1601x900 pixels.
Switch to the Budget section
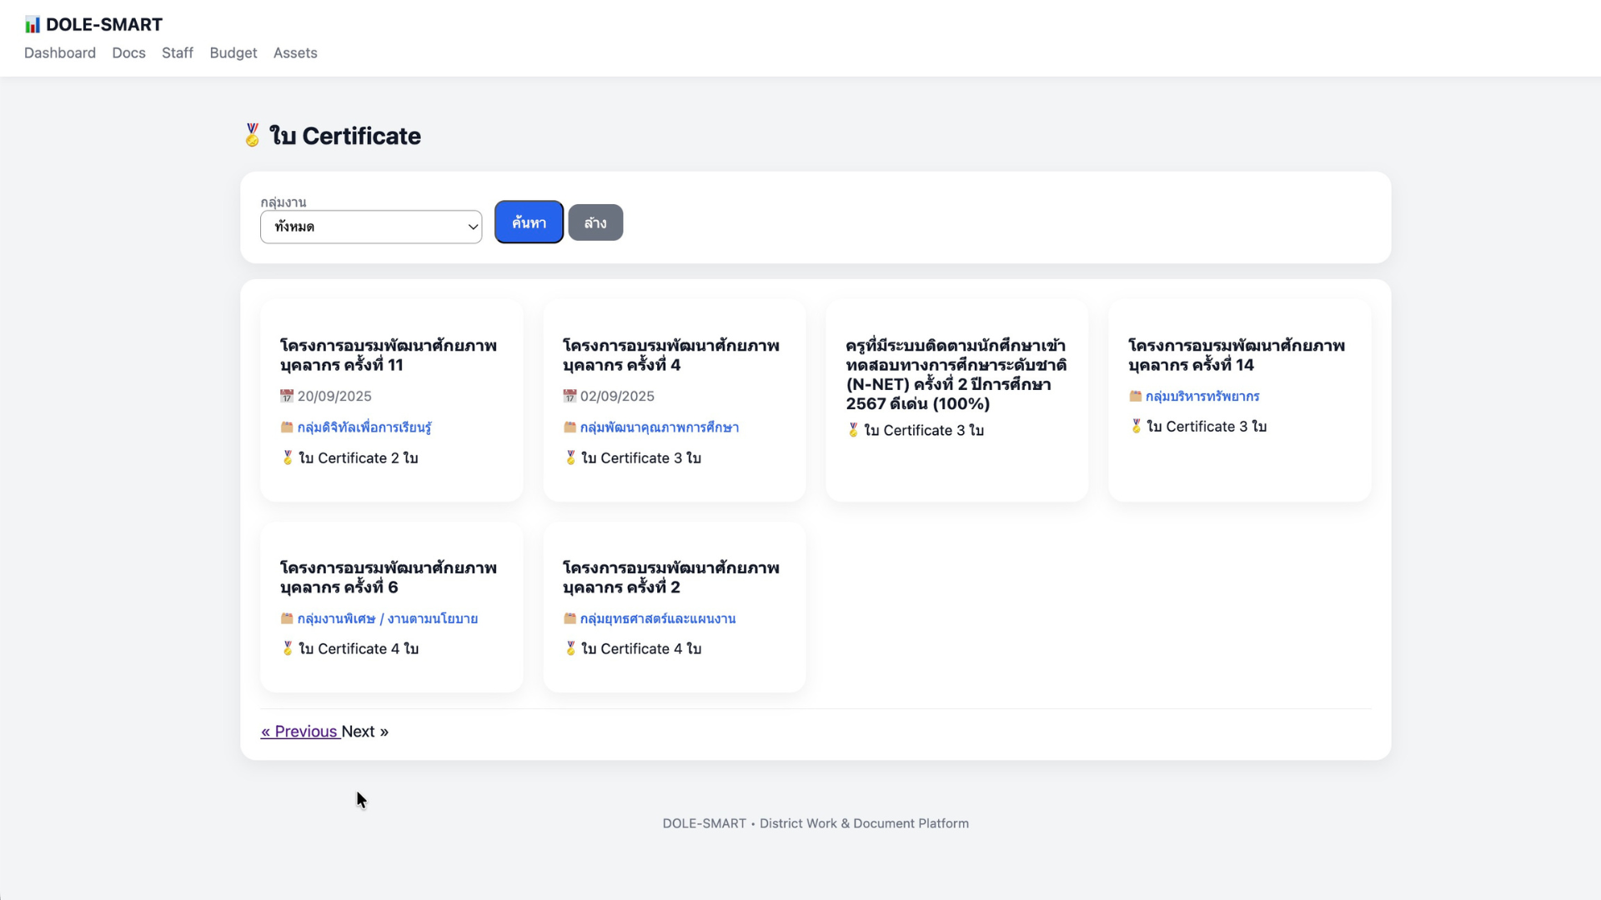233,52
